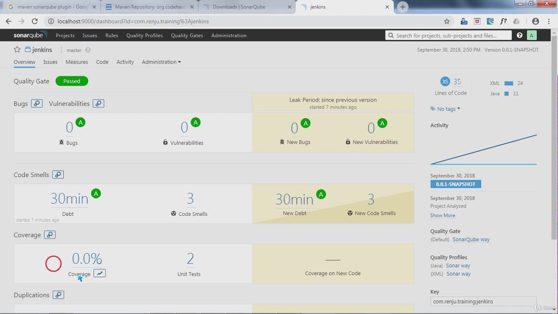Screen dimensions: 558x314
Task: Open the 2 Unit Tests count
Action: pos(190,259)
